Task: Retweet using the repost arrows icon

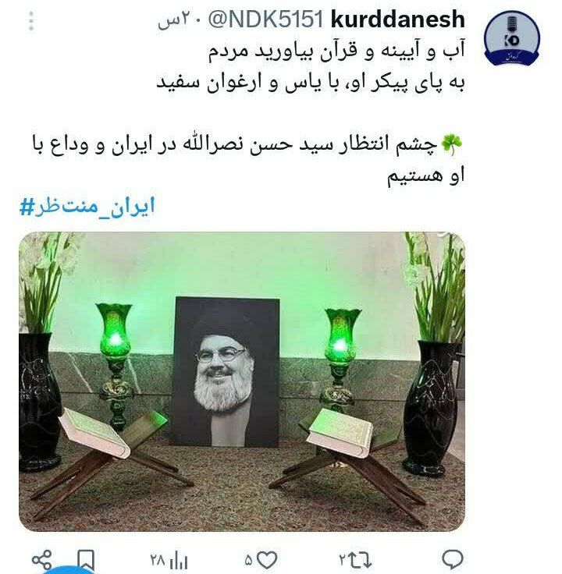Action: [x=360, y=559]
